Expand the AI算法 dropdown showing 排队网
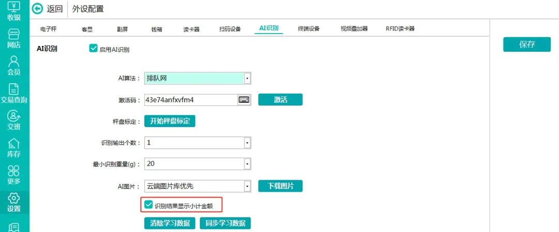This screenshot has height=232, width=559. [x=247, y=79]
